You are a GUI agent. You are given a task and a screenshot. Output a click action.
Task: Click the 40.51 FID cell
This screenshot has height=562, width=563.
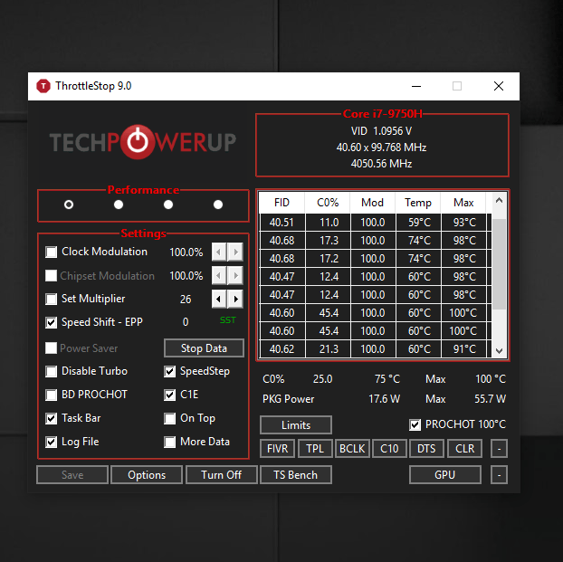pos(281,223)
